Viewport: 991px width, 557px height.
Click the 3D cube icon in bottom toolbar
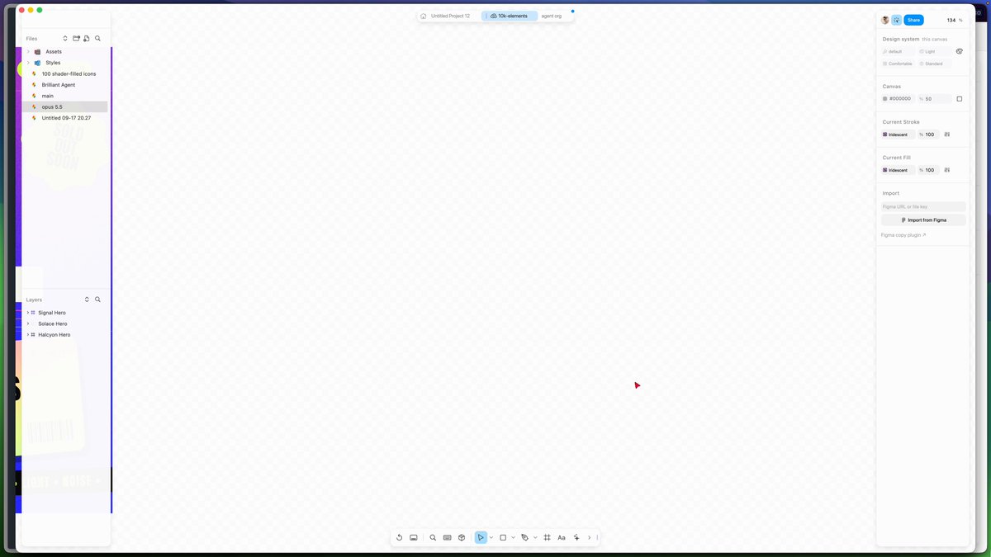coord(462,537)
